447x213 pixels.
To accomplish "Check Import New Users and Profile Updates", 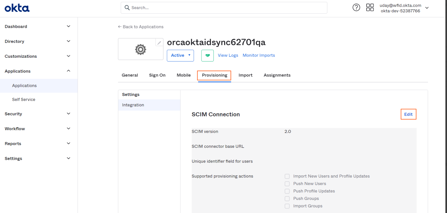I will tap(287, 176).
